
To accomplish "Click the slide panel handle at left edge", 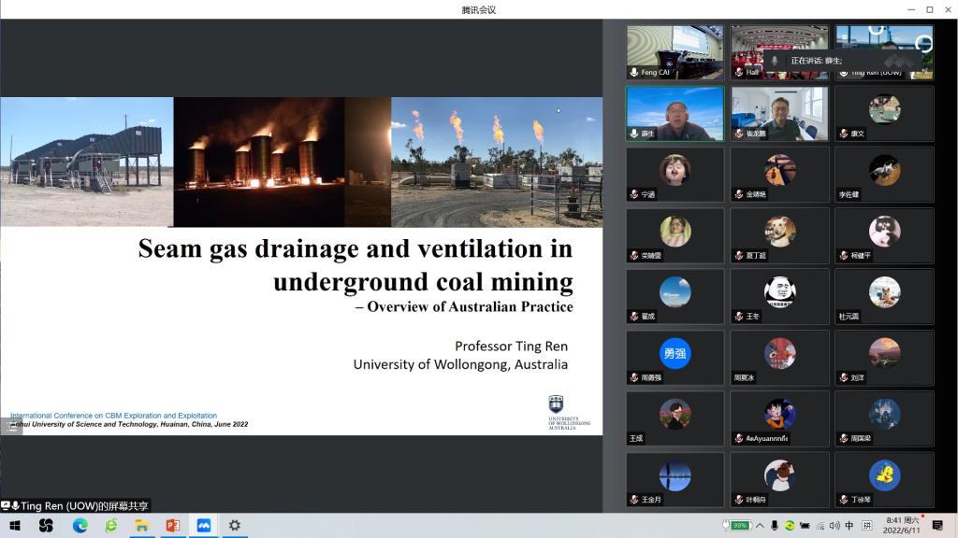I will tap(11, 427).
